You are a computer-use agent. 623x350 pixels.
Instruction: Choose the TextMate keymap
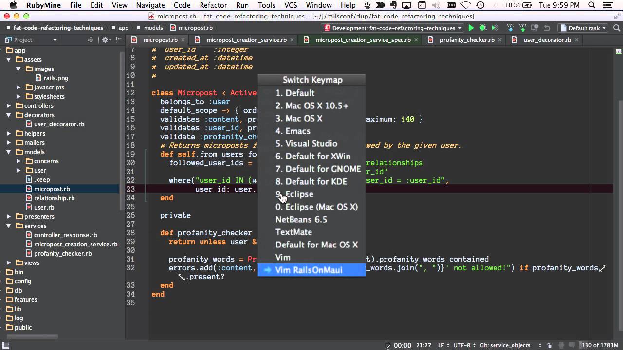click(x=311, y=232)
